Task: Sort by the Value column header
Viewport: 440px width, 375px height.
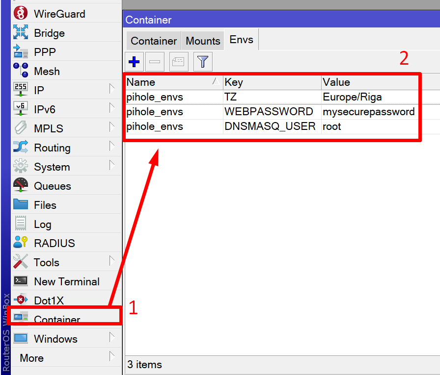Action: (370, 82)
